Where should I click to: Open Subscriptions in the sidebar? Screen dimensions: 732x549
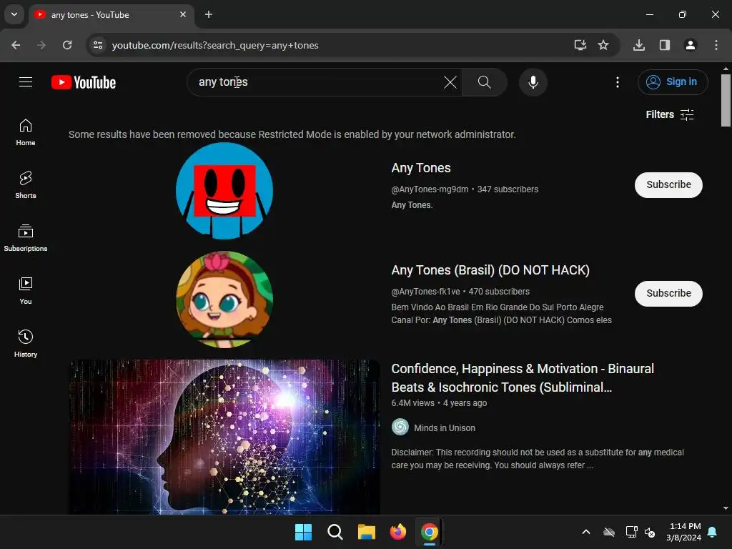point(26,238)
